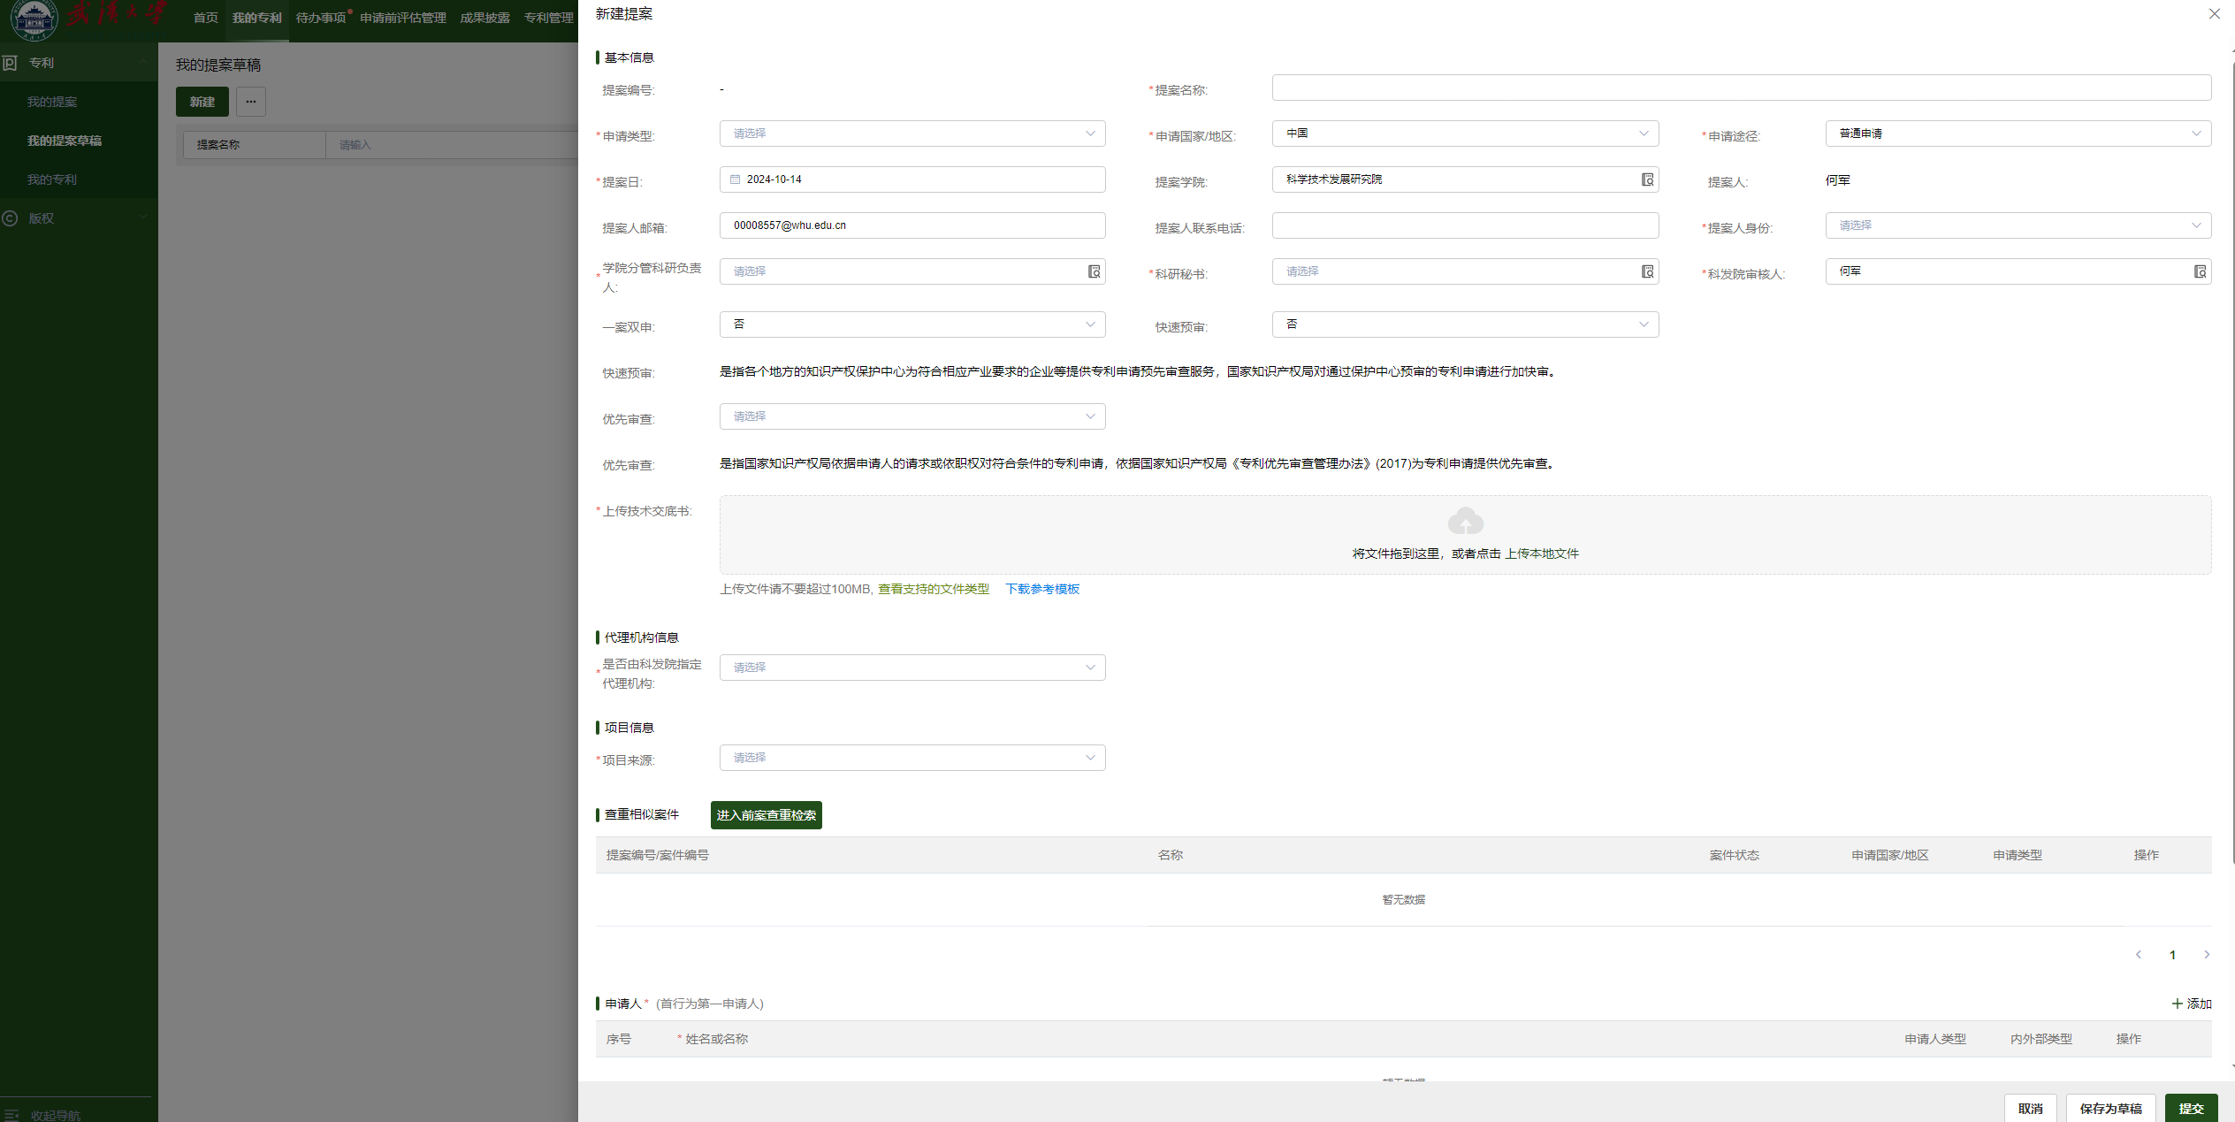Click 下载参考模板 link
Viewport: 2235px width, 1122px height.
(x=1041, y=589)
